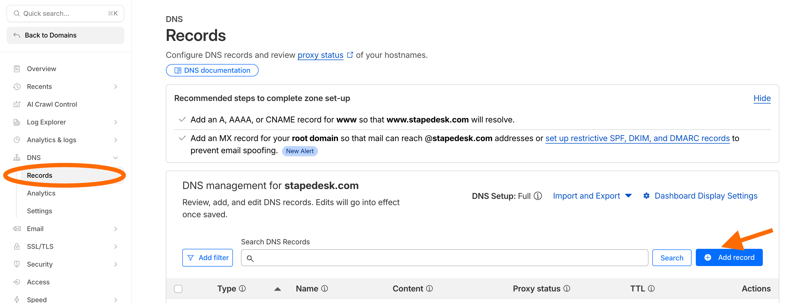
Task: Click the Add record button
Action: point(729,257)
